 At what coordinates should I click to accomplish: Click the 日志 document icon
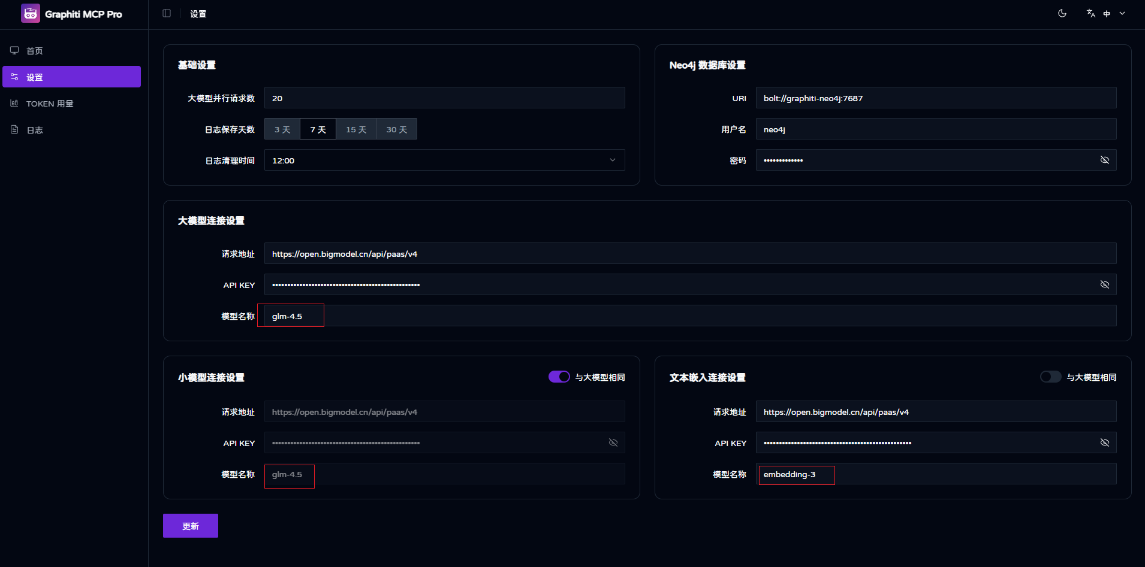14,129
